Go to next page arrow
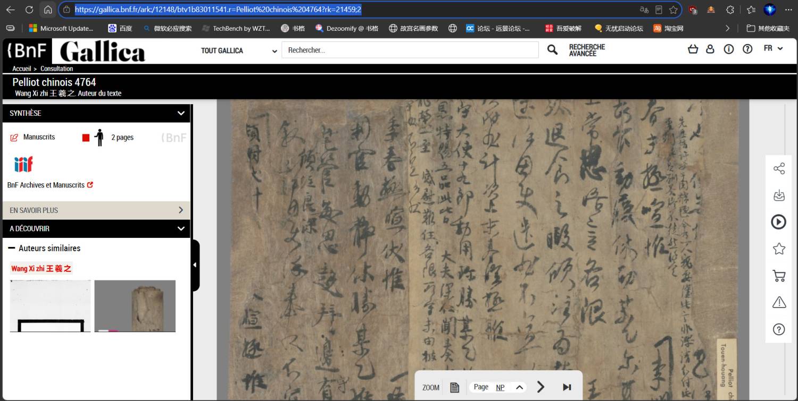This screenshot has width=798, height=401. point(541,387)
